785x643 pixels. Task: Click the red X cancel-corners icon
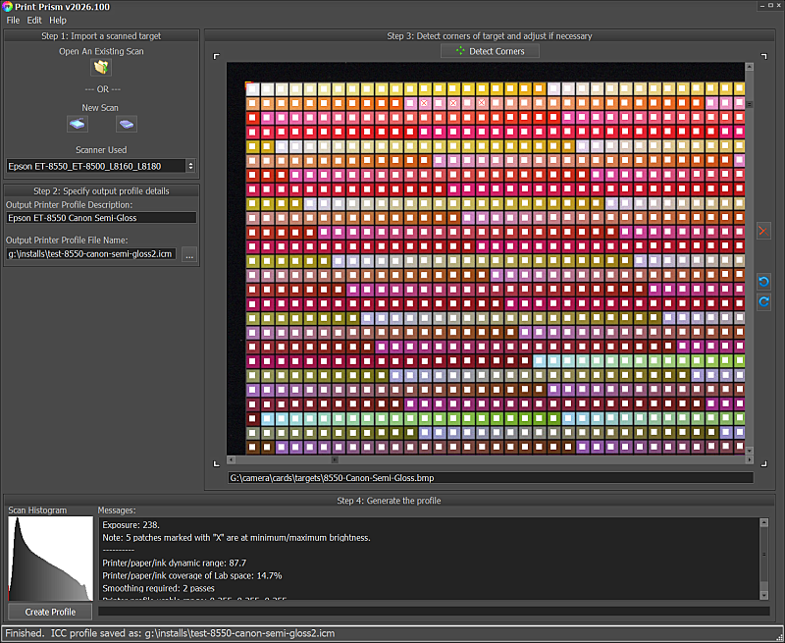tap(763, 231)
